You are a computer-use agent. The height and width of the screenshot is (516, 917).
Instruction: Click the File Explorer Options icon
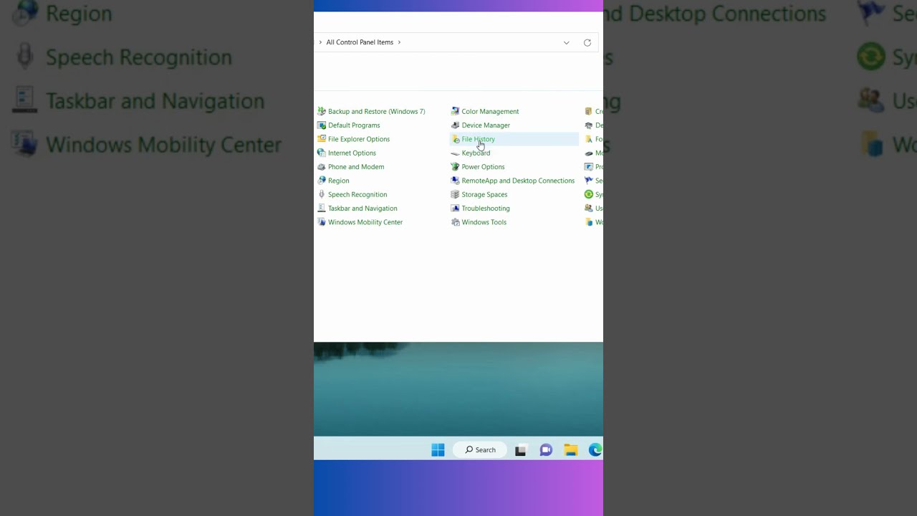[x=322, y=139]
